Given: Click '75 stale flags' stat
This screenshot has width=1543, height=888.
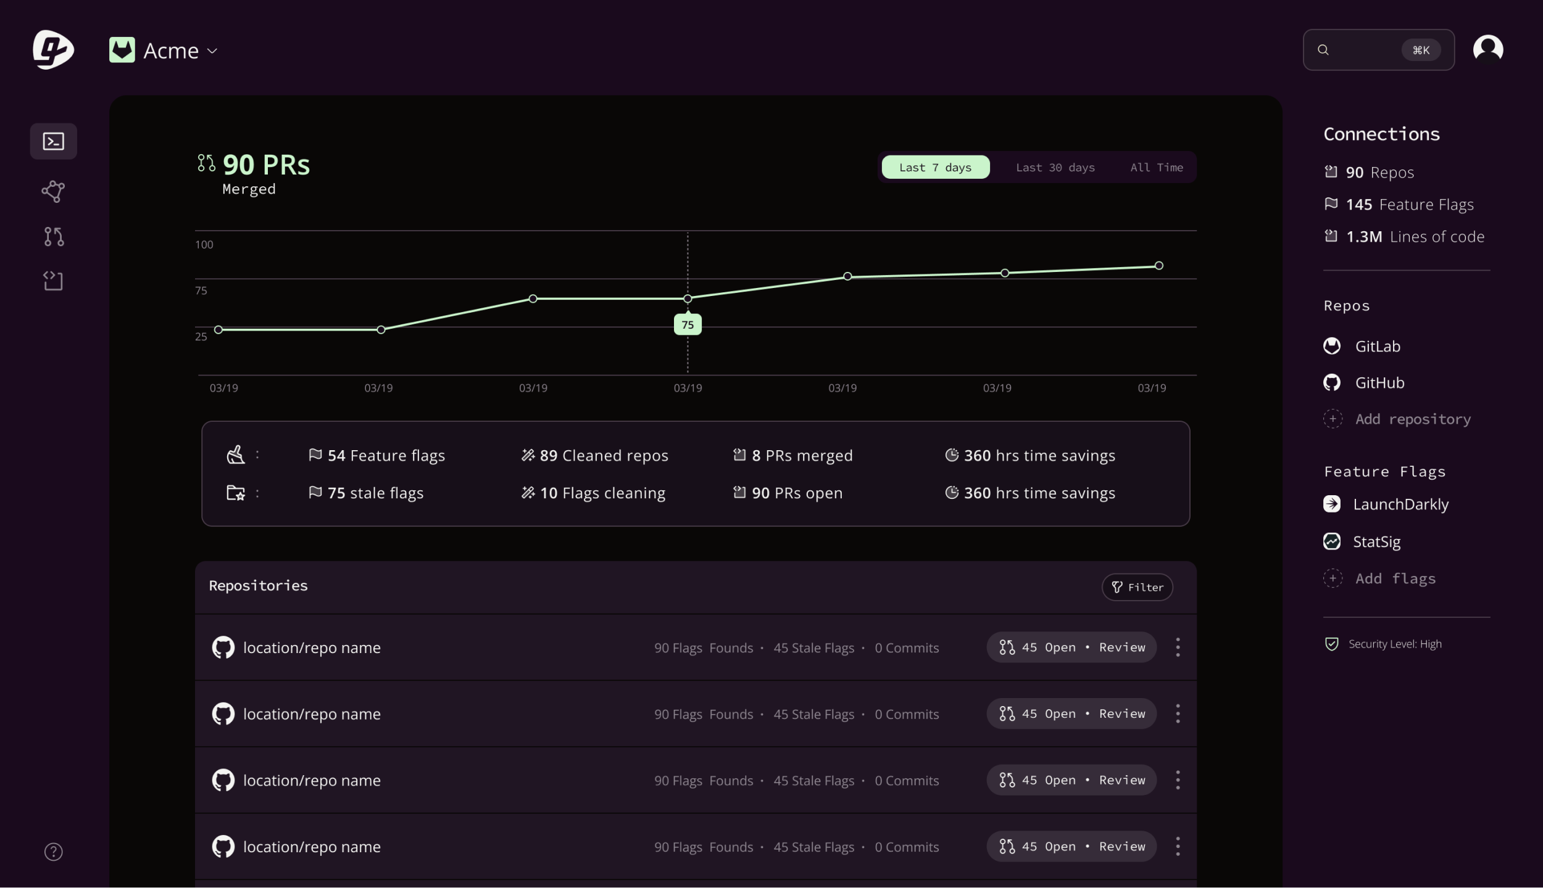Looking at the screenshot, I should coord(365,493).
